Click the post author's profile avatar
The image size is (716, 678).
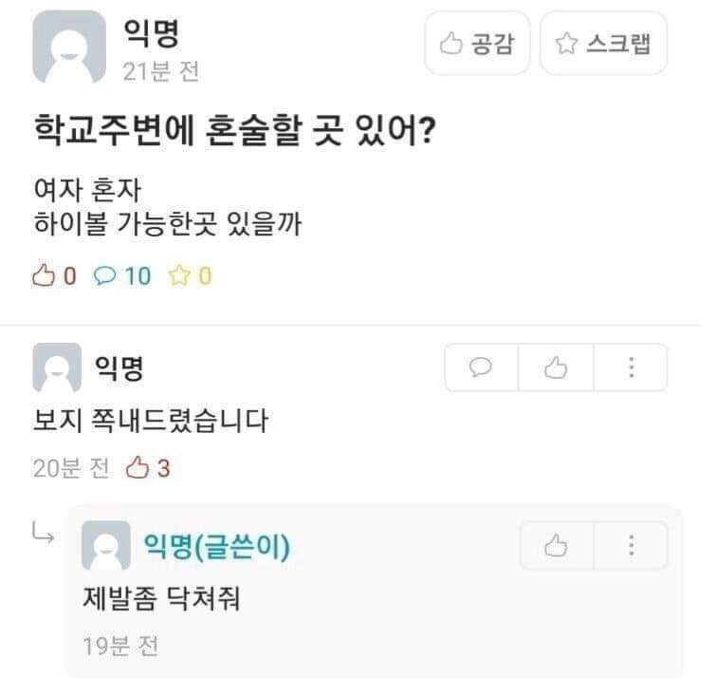point(69,46)
